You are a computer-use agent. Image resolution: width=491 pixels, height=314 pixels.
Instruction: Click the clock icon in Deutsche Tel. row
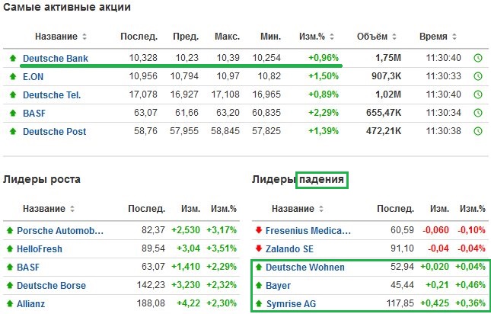(478, 95)
